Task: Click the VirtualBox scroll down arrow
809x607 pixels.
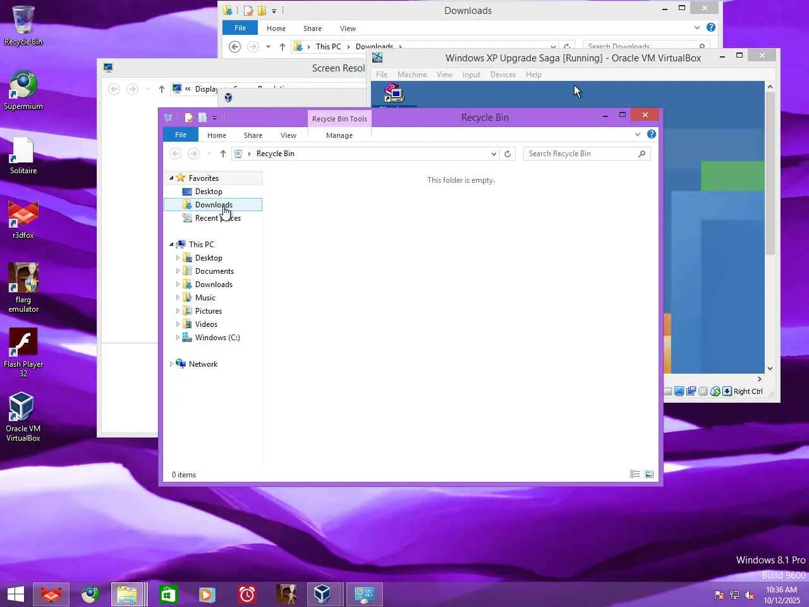Action: 770,369
